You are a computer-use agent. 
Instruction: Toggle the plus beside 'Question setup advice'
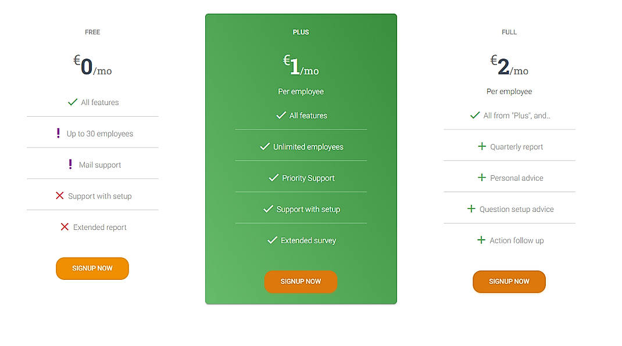(471, 209)
